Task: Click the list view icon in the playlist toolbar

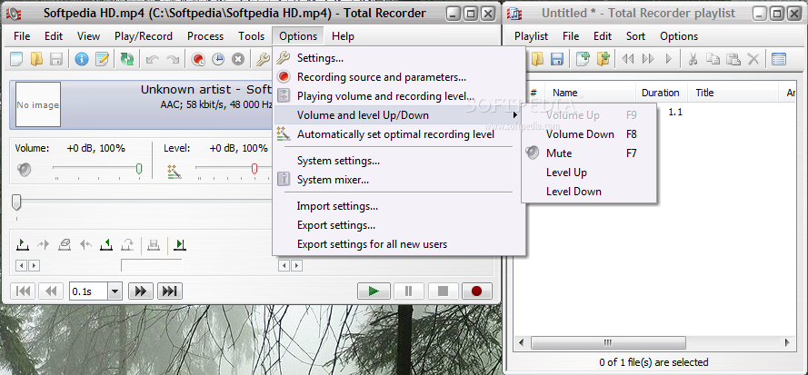Action: pyautogui.click(x=779, y=59)
